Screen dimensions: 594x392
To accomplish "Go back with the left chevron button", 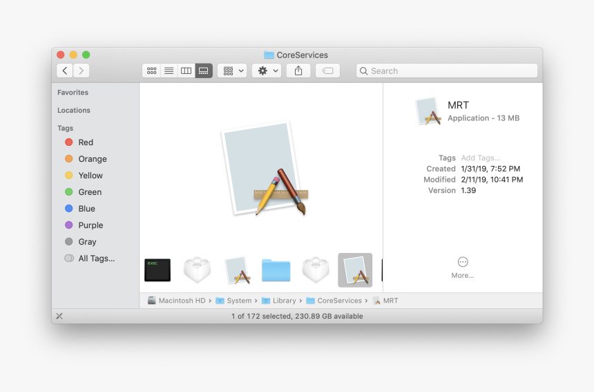I will (65, 71).
